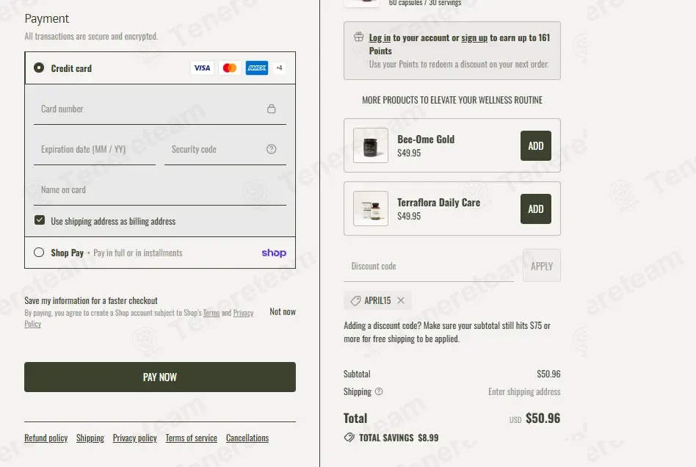This screenshot has height=467, width=696.
Task: Show the +4 additional card types
Action: (x=279, y=68)
